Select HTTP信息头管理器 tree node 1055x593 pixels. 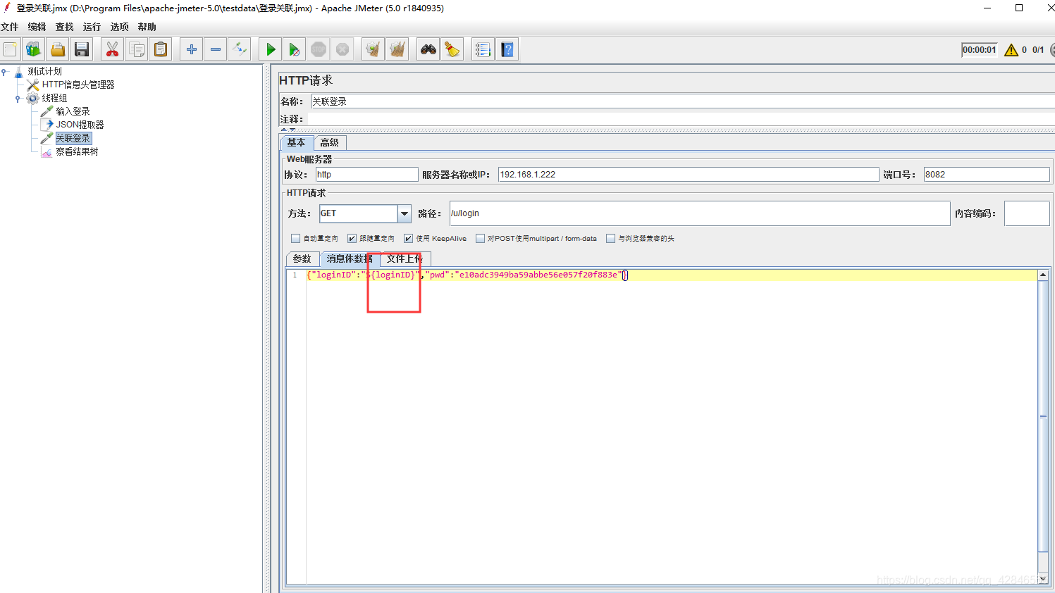point(78,85)
